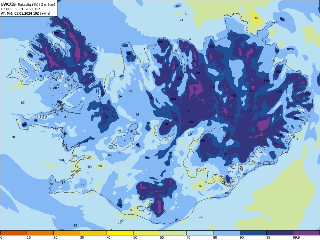
Task: Click the 50–60% pale yellow legend swatch
Action: click(x=147, y=233)
